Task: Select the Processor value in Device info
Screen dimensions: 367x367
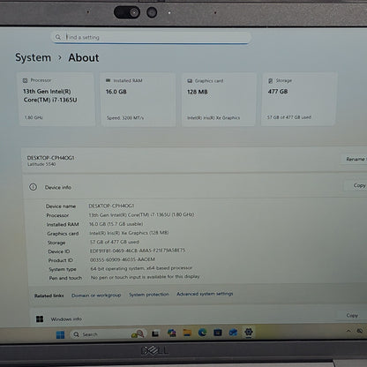Action: click(141, 214)
